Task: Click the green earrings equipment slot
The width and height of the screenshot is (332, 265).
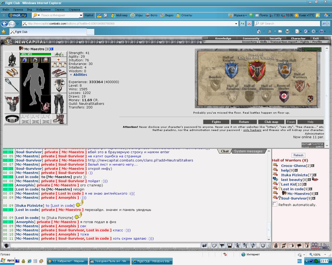Action: (59, 54)
